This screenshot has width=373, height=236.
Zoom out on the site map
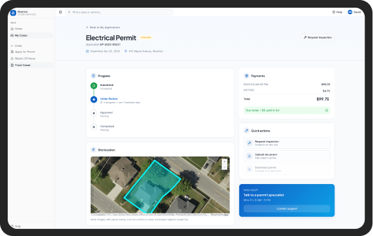[224, 167]
